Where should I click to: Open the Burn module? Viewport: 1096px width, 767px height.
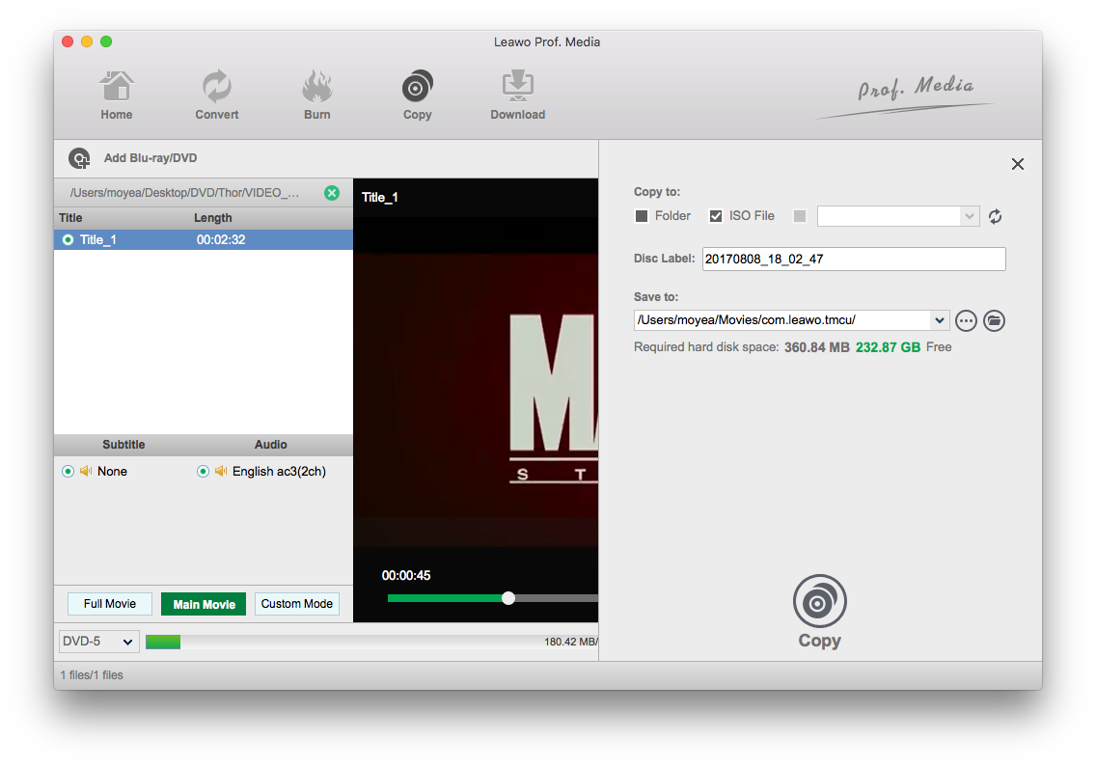[316, 96]
